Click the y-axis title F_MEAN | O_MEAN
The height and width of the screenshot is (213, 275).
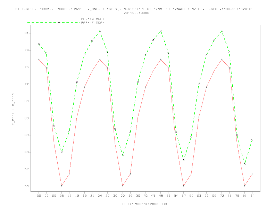[13, 109]
